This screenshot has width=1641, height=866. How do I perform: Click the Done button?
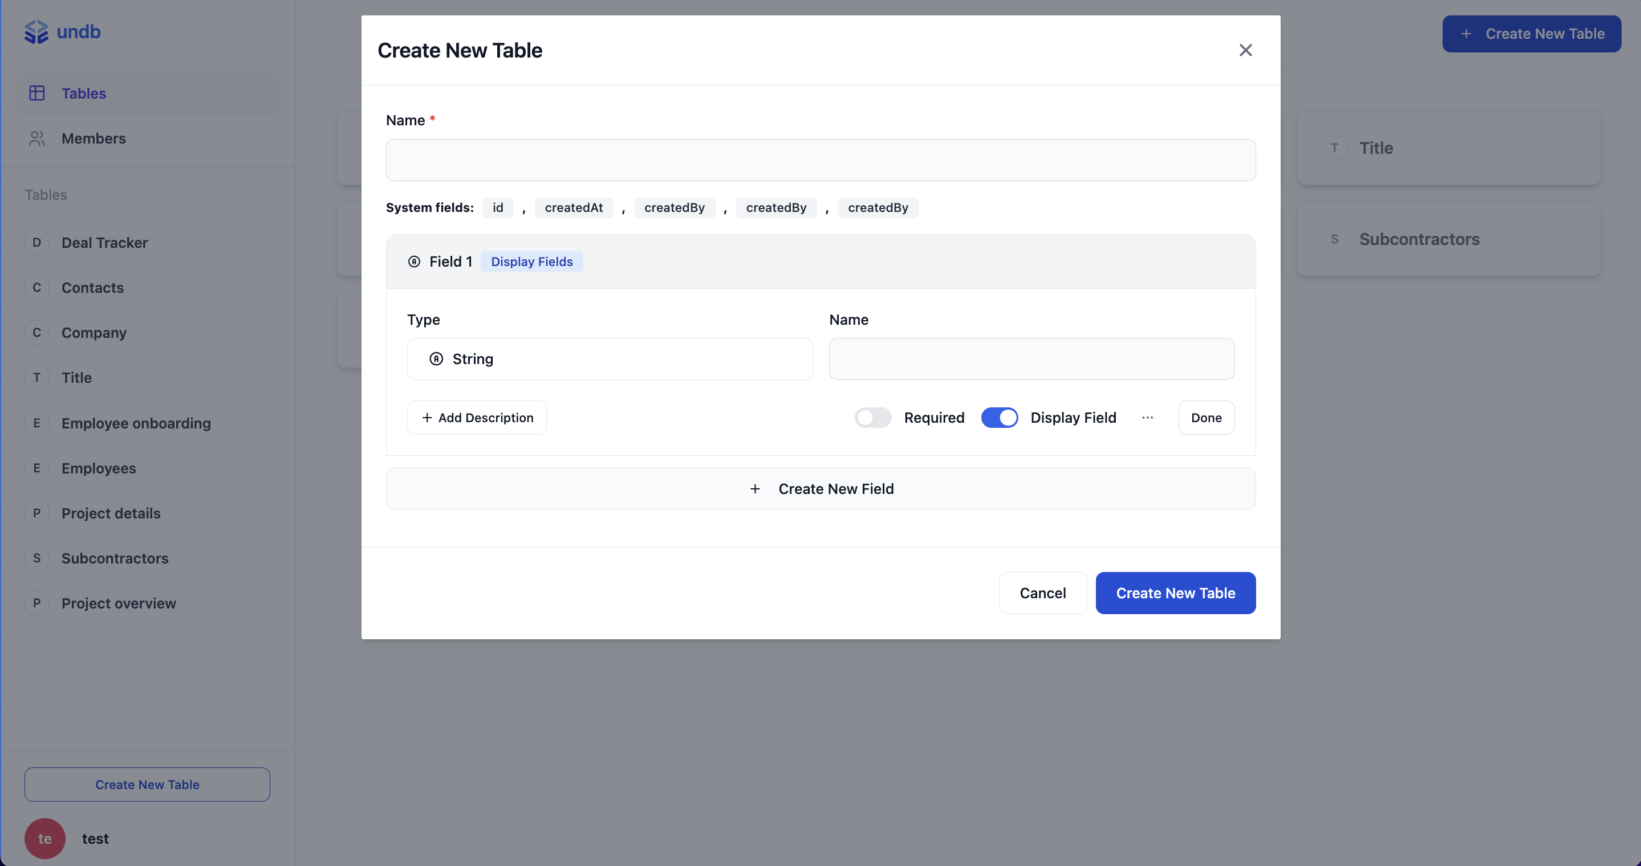[1206, 418]
